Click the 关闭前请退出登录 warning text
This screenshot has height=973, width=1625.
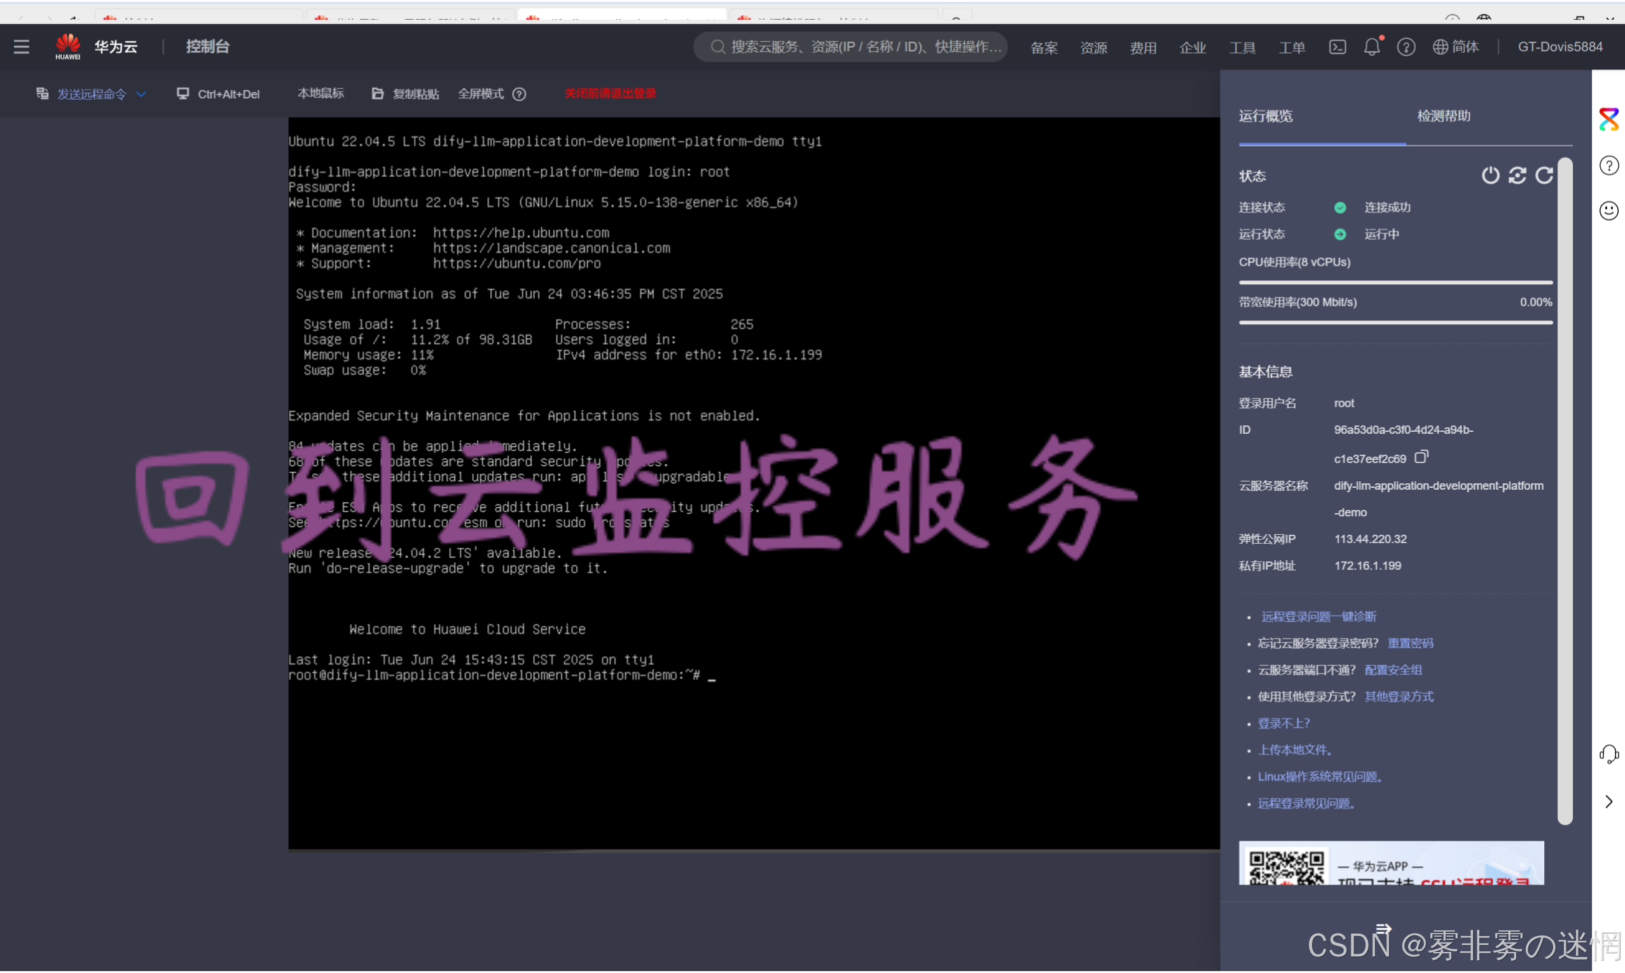(x=610, y=93)
